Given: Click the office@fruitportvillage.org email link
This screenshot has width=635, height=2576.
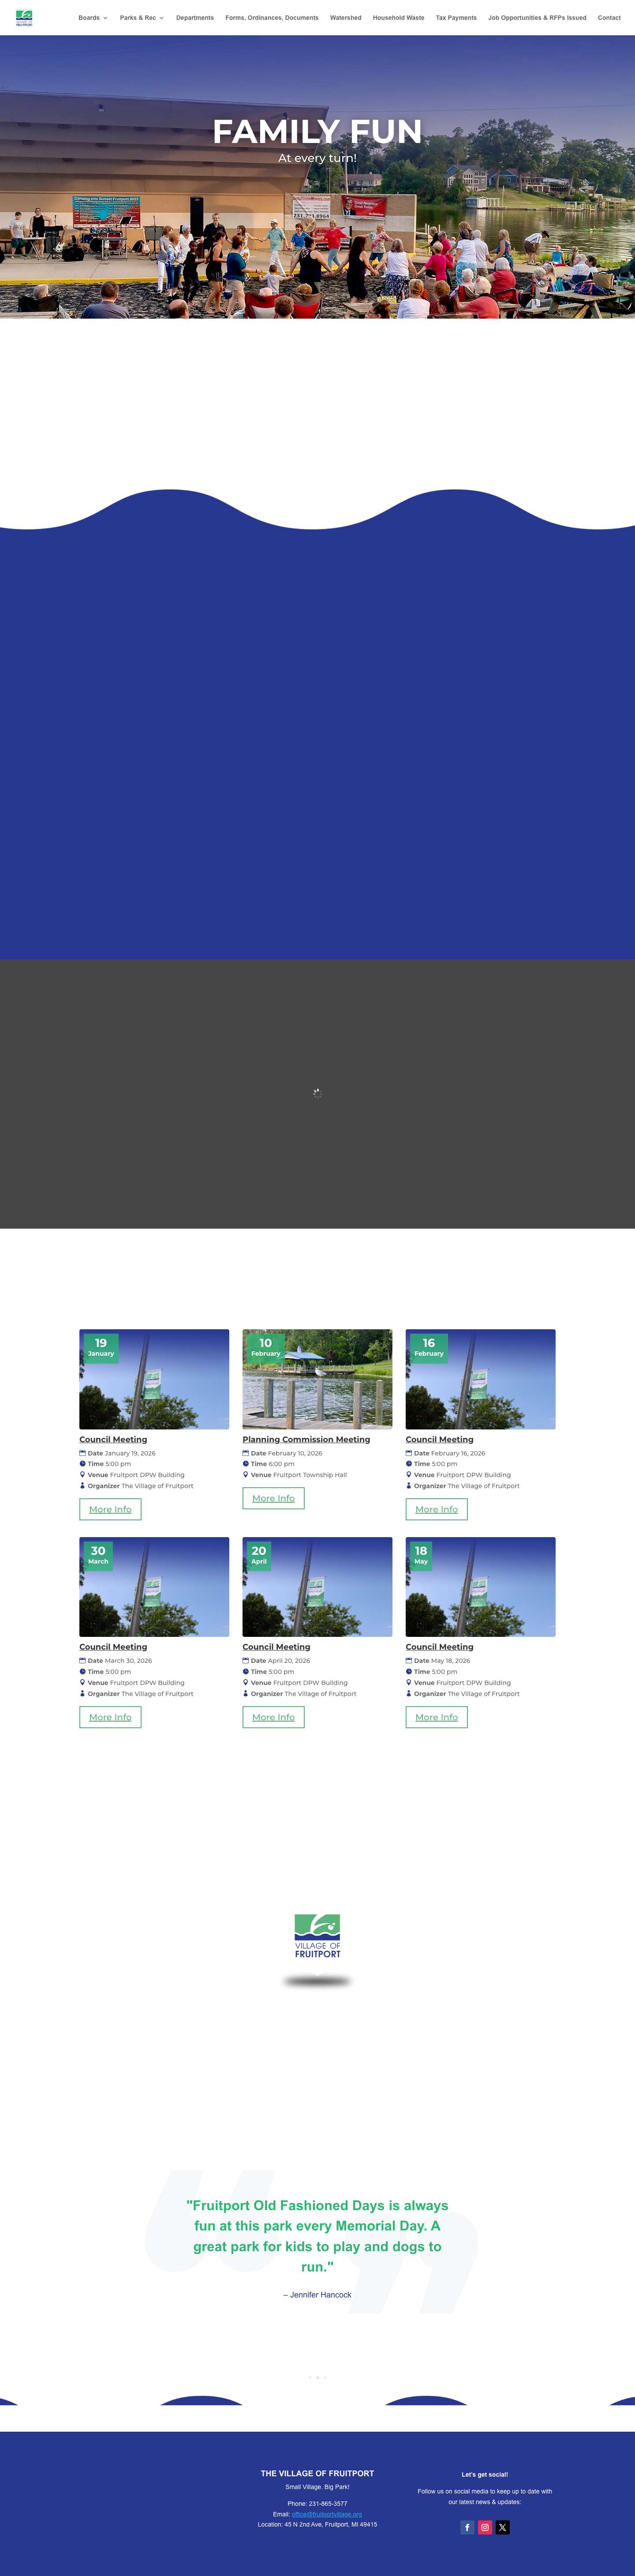Looking at the screenshot, I should click(326, 2514).
